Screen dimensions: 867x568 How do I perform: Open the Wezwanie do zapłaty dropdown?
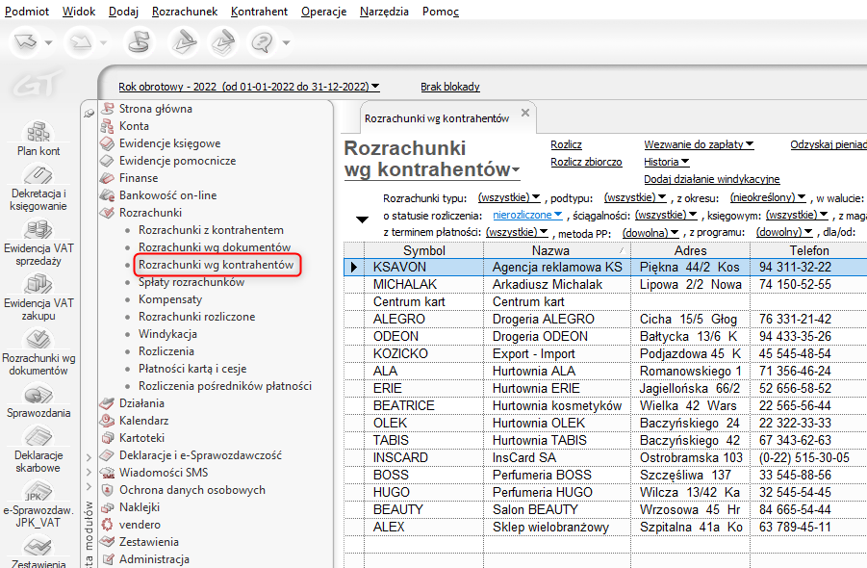[x=699, y=144]
